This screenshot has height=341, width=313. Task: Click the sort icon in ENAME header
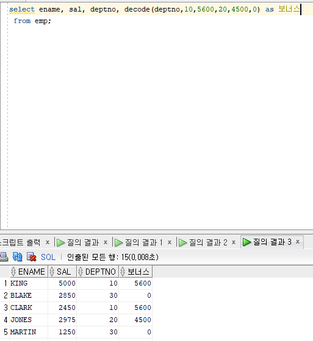point(13,272)
